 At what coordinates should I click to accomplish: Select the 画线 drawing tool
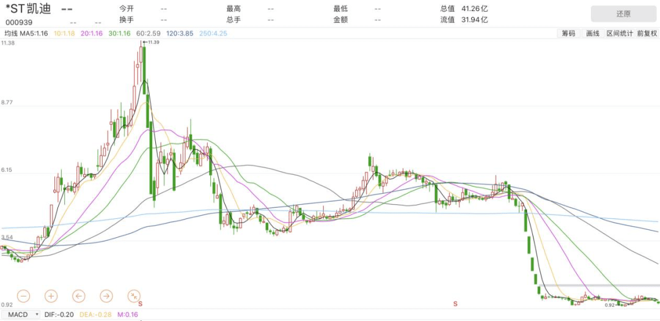[x=593, y=34]
